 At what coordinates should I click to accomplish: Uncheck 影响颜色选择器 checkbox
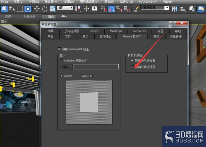132,60
